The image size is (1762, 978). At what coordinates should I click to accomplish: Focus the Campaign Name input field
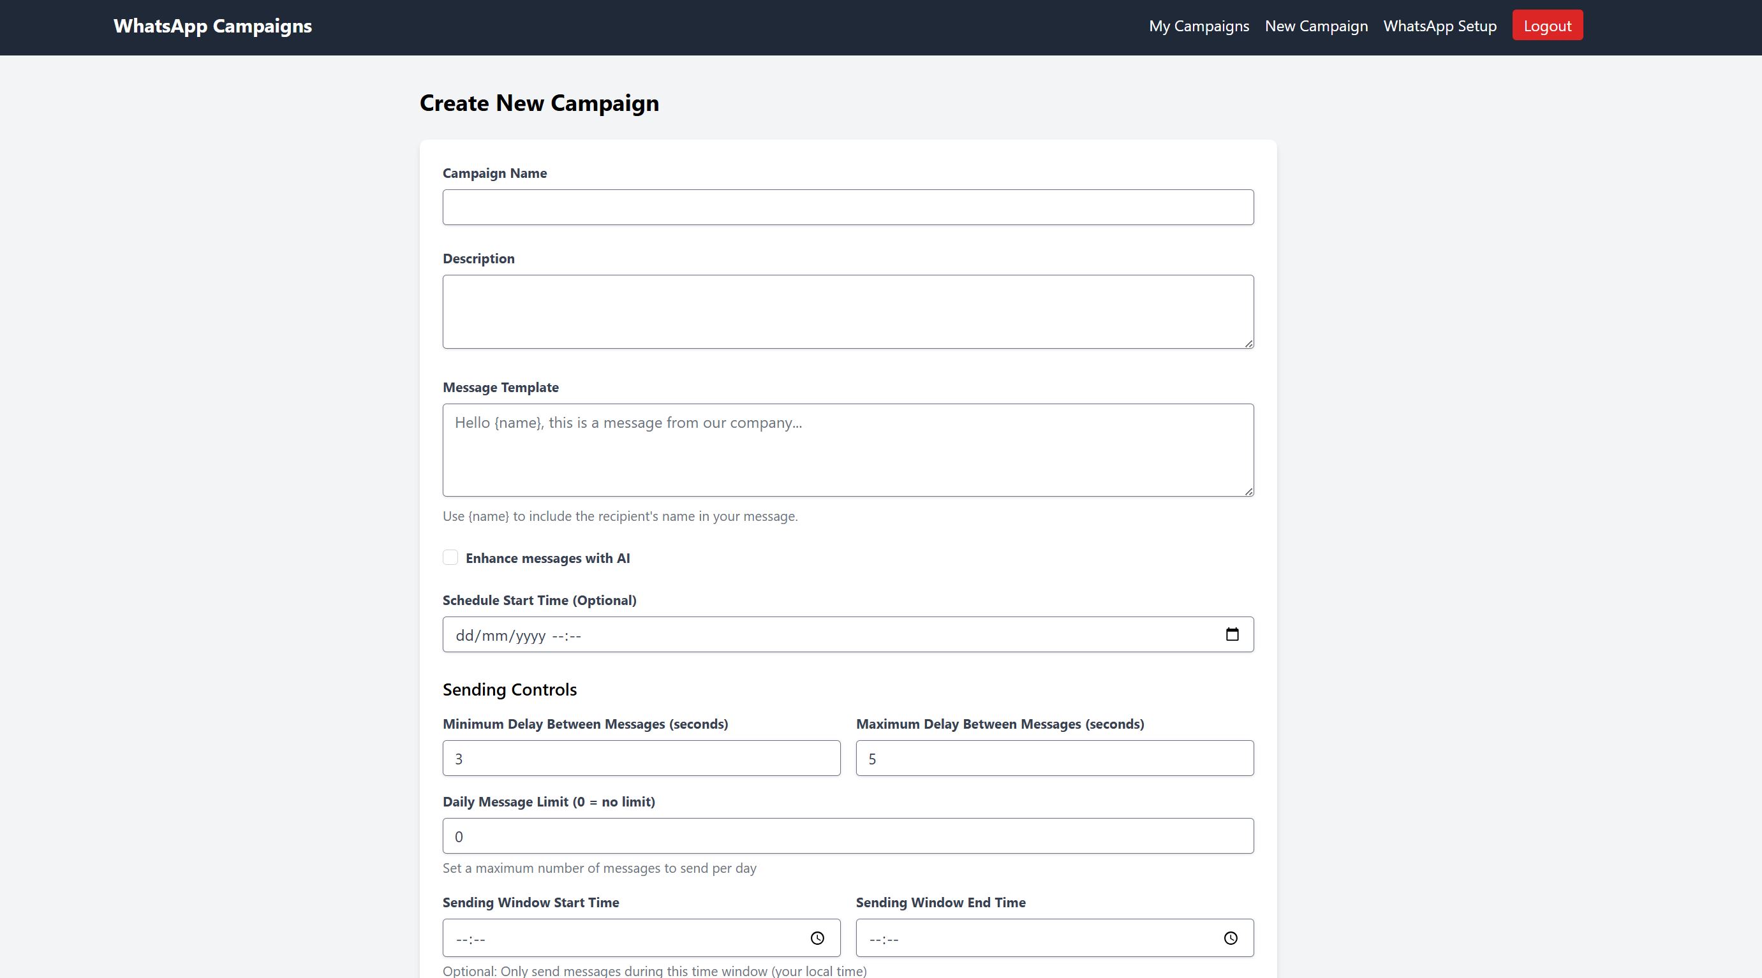tap(847, 207)
